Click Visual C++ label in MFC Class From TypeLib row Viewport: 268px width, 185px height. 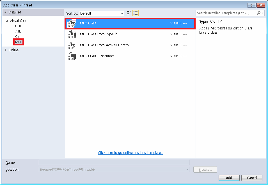(178, 34)
